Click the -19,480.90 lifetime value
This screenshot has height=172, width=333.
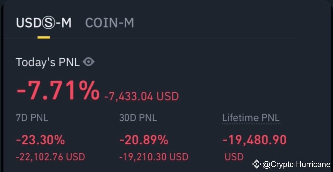254,140
